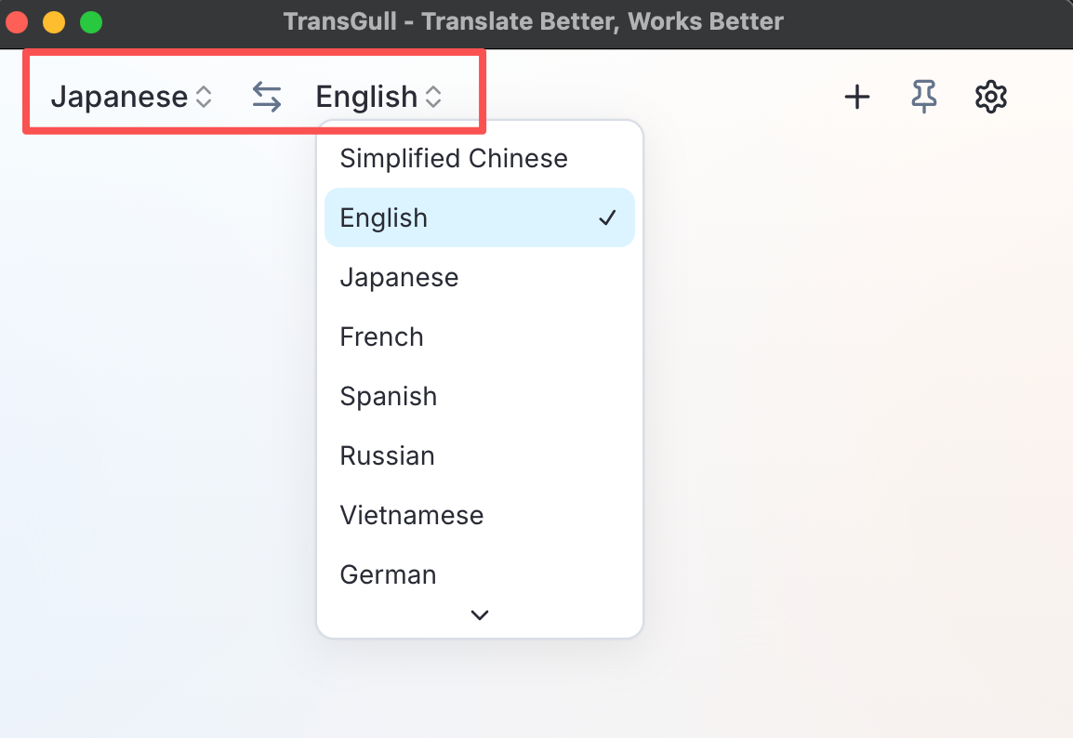Screen dimensions: 1073x738
Task: Choose Russian in the dropdown menu
Action: (x=387, y=455)
